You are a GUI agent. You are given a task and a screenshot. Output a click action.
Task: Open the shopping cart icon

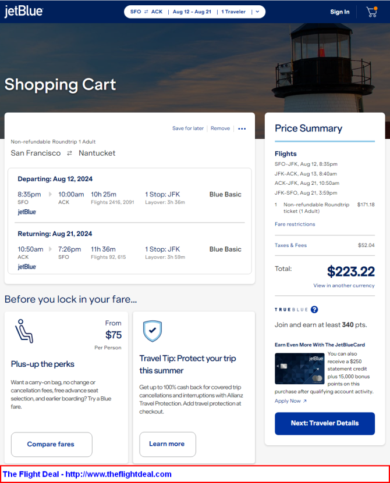click(371, 12)
